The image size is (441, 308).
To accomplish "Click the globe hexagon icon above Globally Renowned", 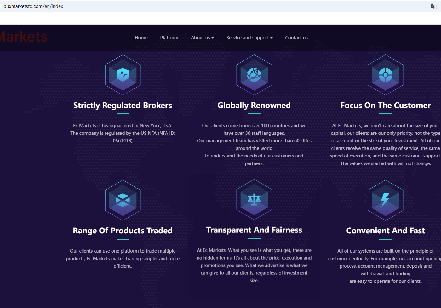I will 254,75.
